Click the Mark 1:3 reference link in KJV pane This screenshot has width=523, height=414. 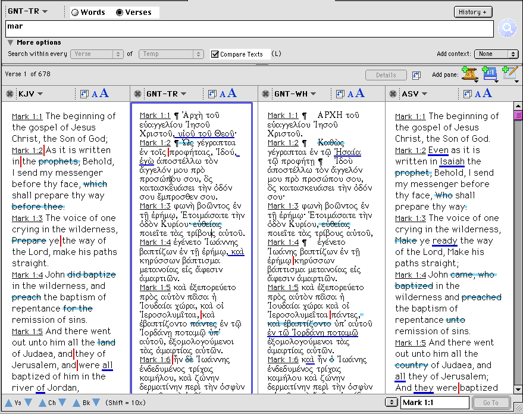click(27, 218)
